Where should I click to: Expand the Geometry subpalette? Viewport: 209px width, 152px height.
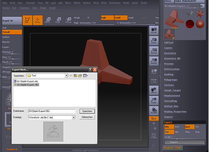coord(170,53)
